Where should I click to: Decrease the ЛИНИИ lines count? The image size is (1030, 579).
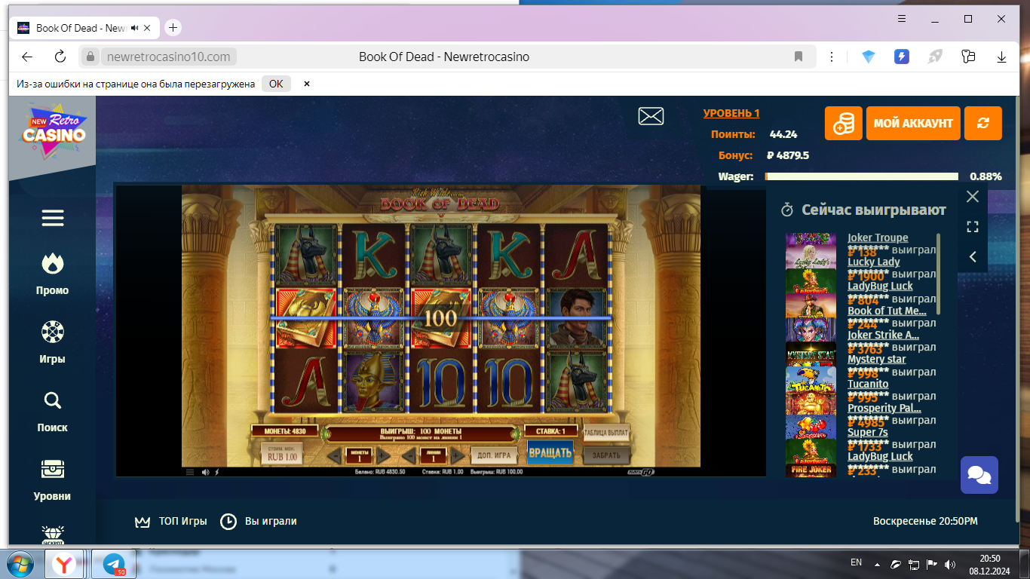pos(408,455)
